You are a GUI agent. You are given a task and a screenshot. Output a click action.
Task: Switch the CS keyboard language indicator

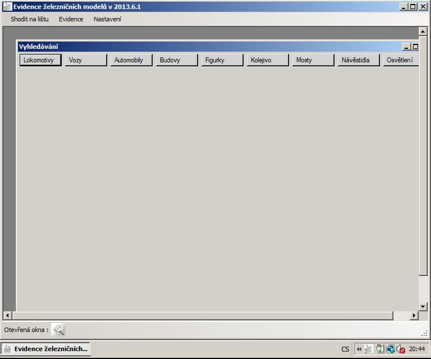[345, 349]
